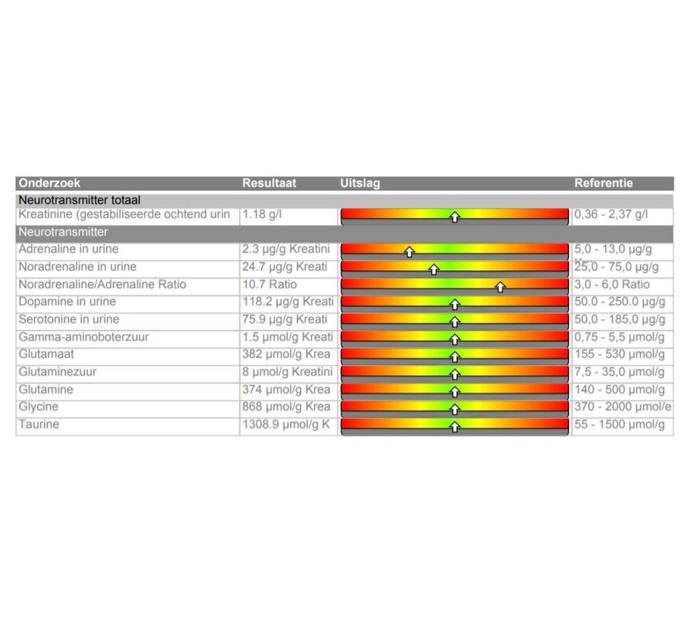This screenshot has width=688, height=634.
Task: Click the '5,0 - 13,0 µg/g' reference
Action: coord(613,249)
